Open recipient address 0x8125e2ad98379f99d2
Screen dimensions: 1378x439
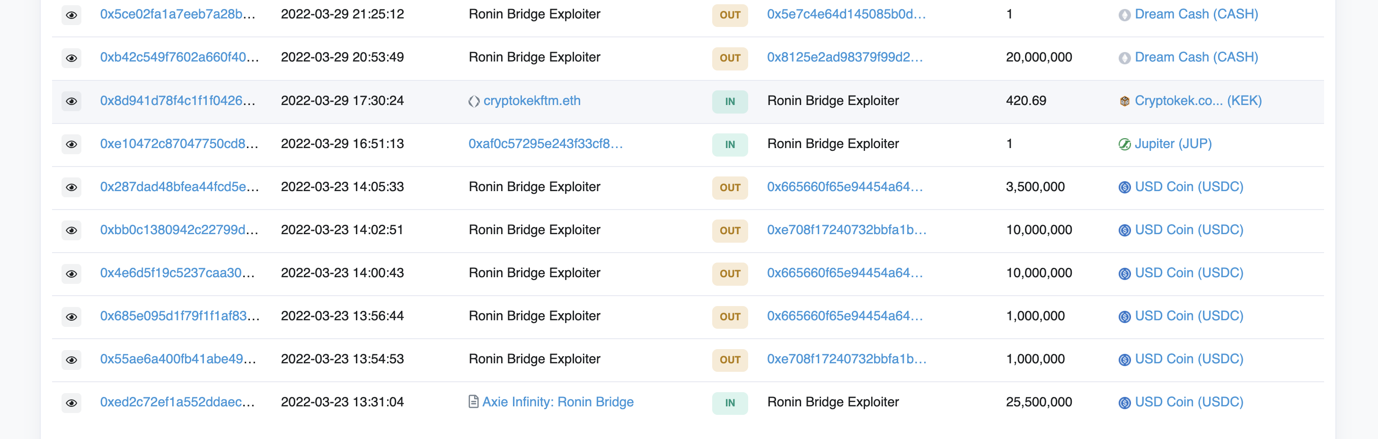(845, 57)
